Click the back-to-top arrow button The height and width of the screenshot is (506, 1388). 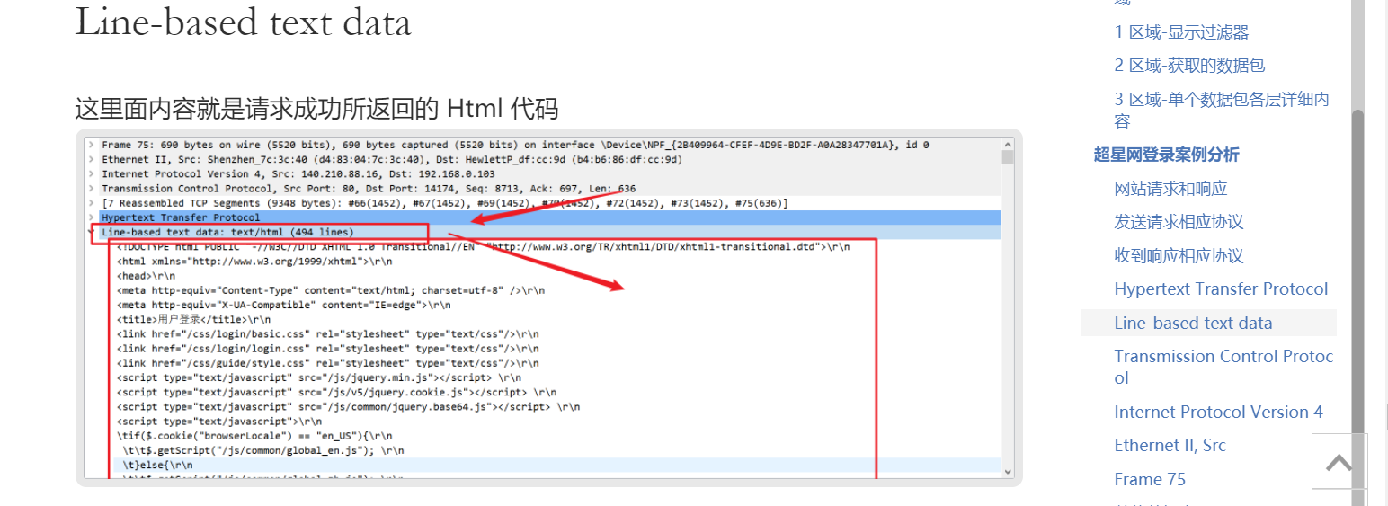coord(1339,461)
